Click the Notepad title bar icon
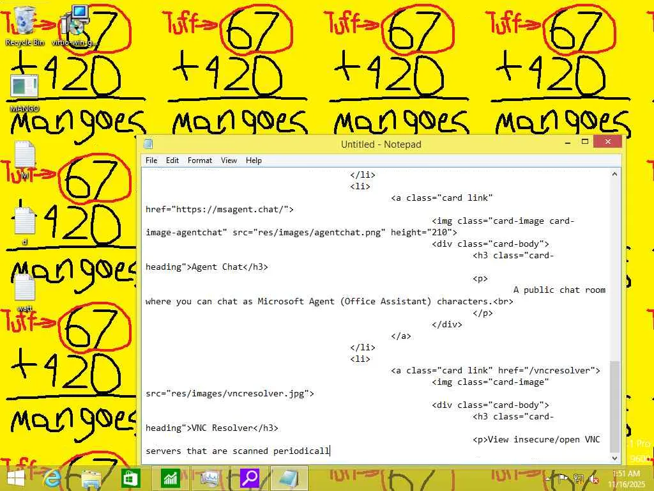The height and width of the screenshot is (491, 654). (x=148, y=144)
